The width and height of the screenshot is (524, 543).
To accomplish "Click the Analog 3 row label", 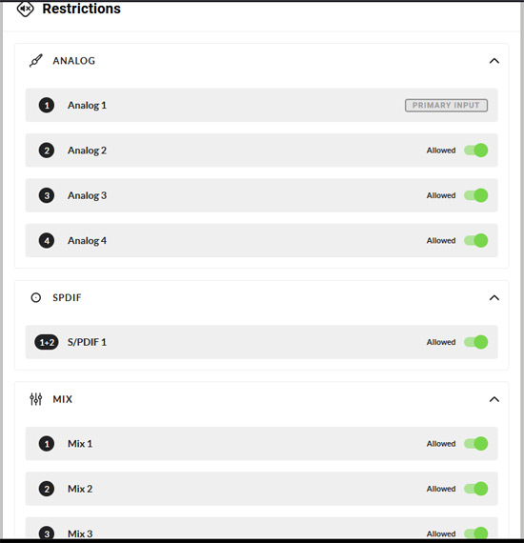I will point(87,195).
